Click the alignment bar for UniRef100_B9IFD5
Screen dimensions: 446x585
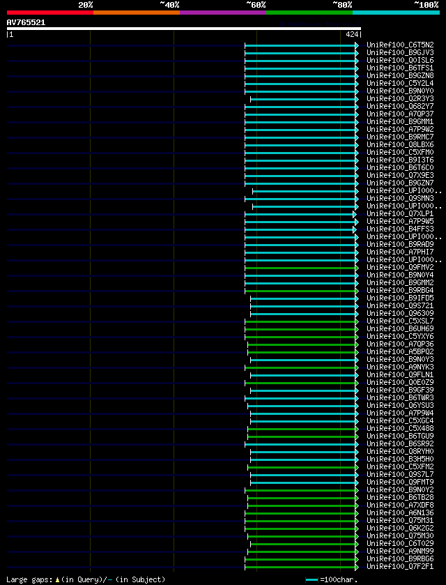click(x=303, y=298)
